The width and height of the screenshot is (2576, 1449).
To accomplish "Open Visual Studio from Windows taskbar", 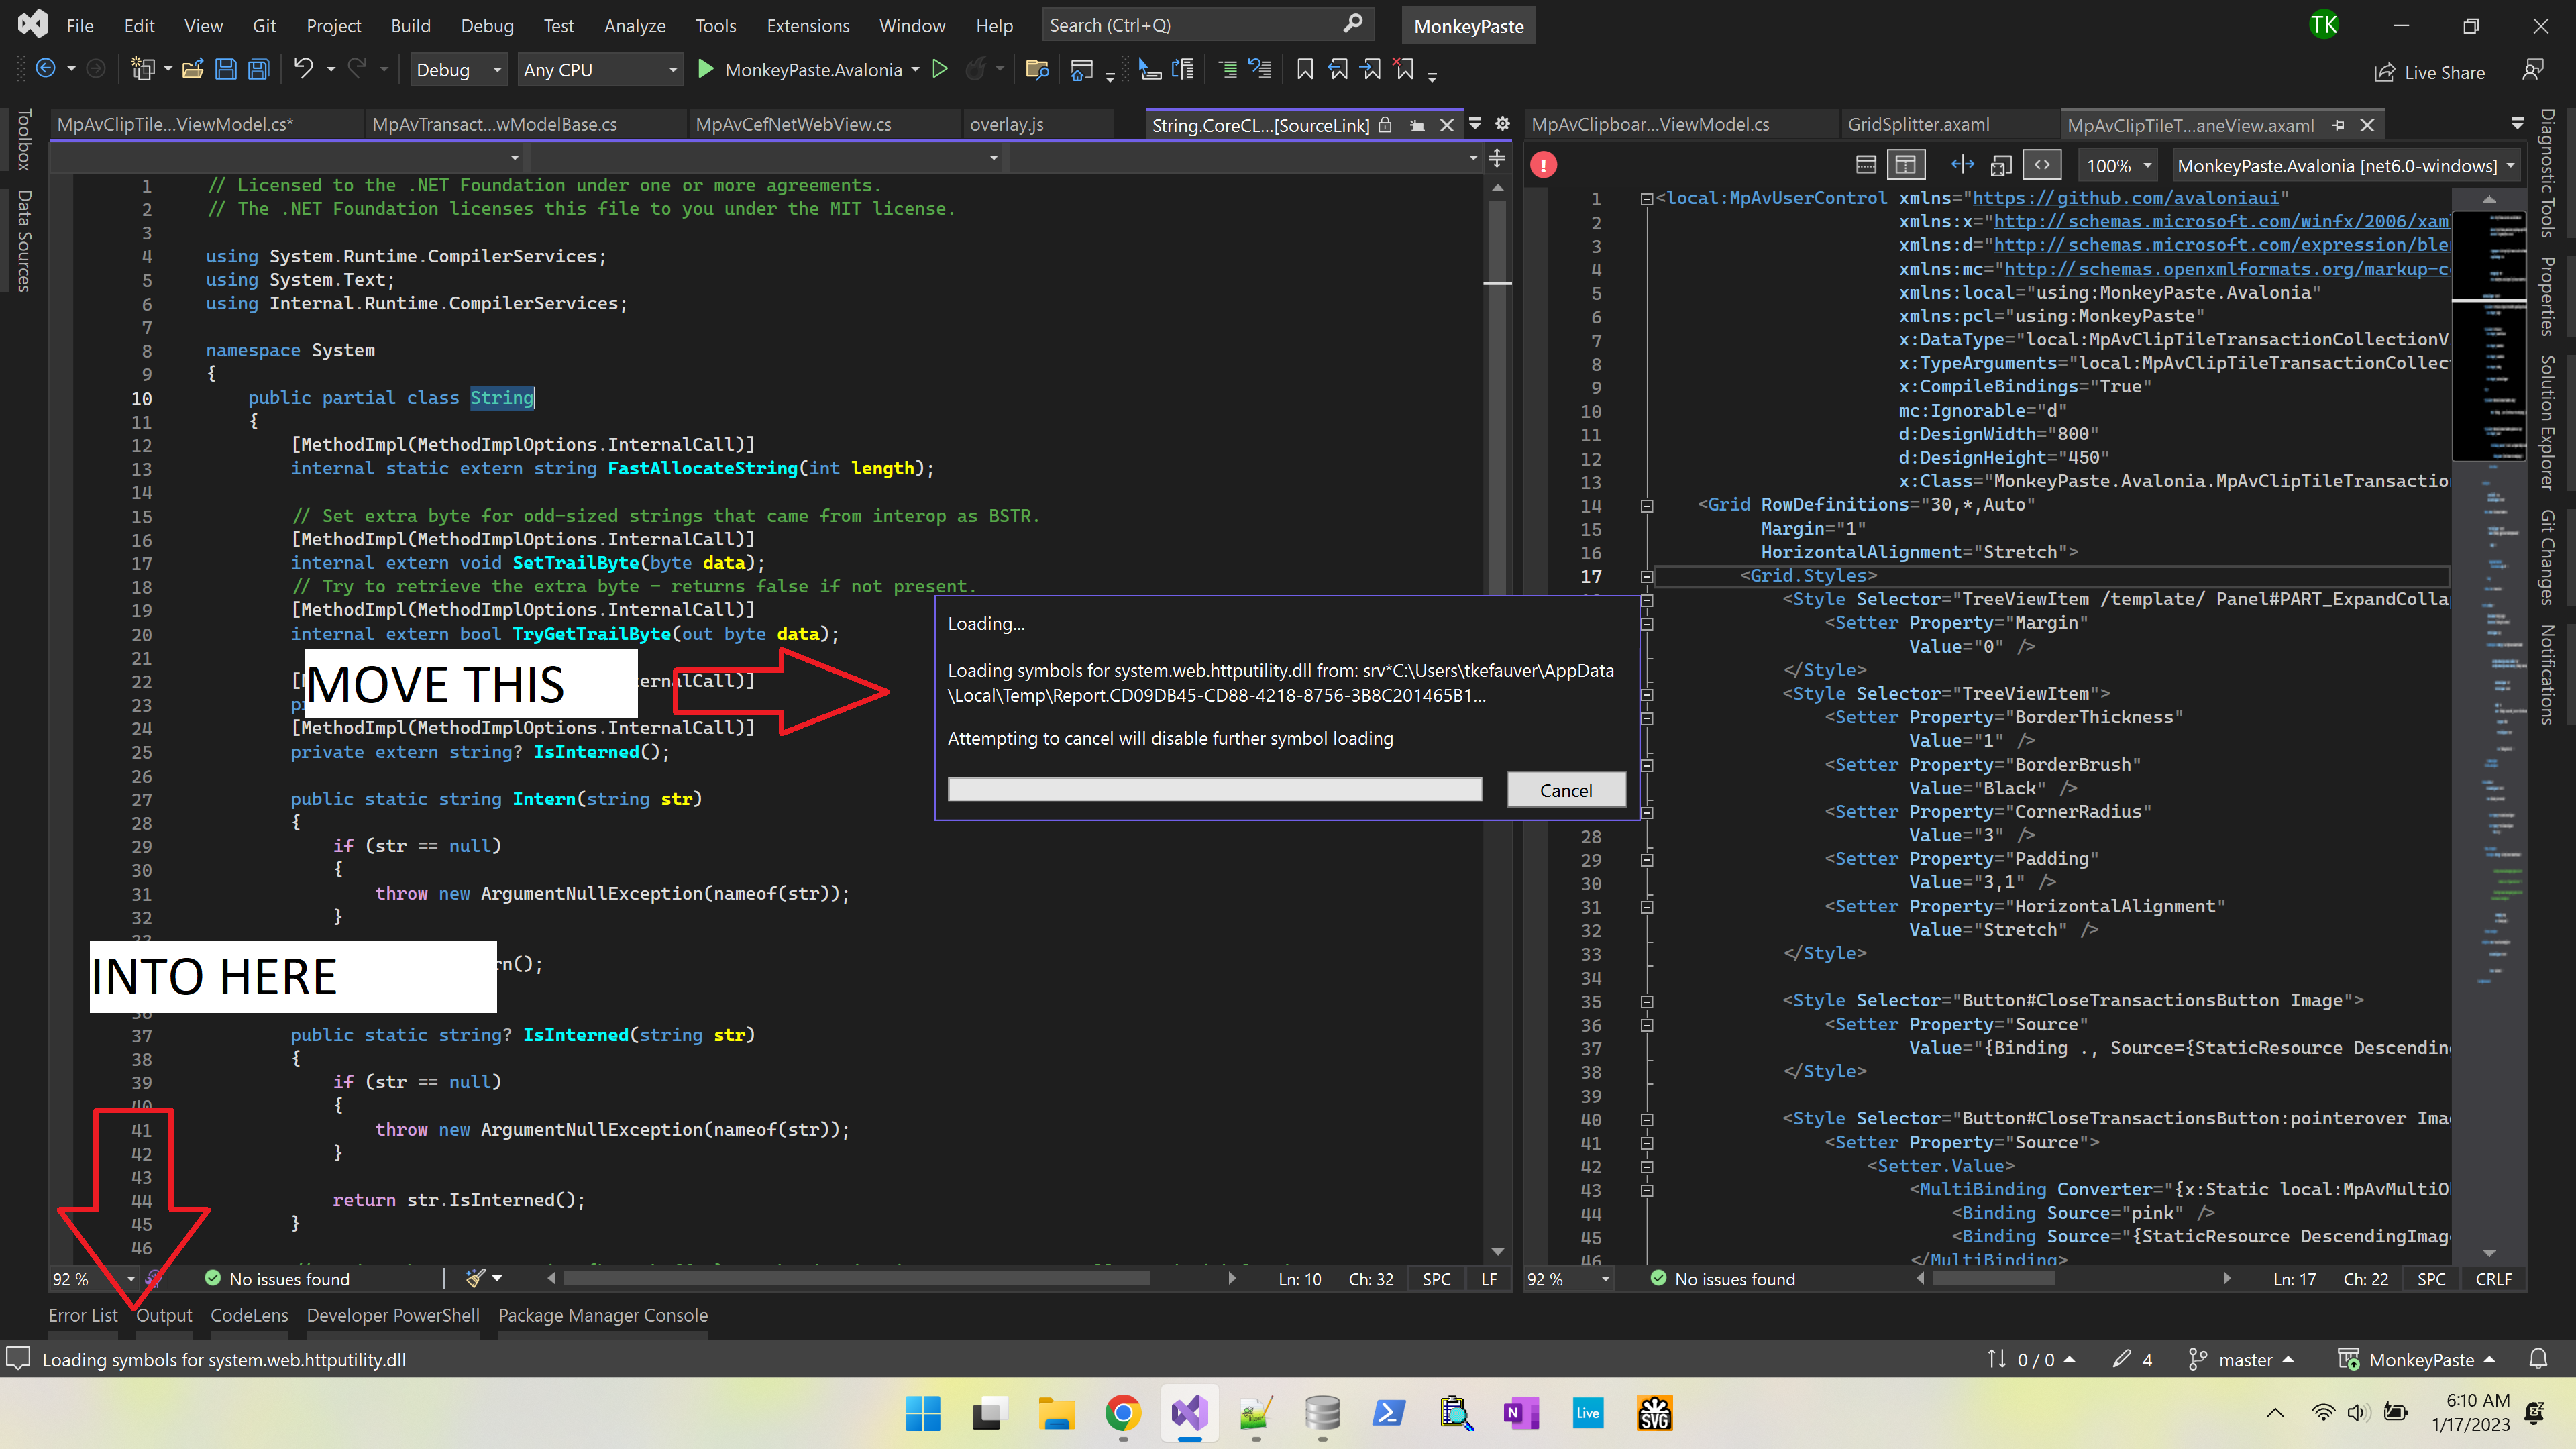I will tap(1189, 1413).
